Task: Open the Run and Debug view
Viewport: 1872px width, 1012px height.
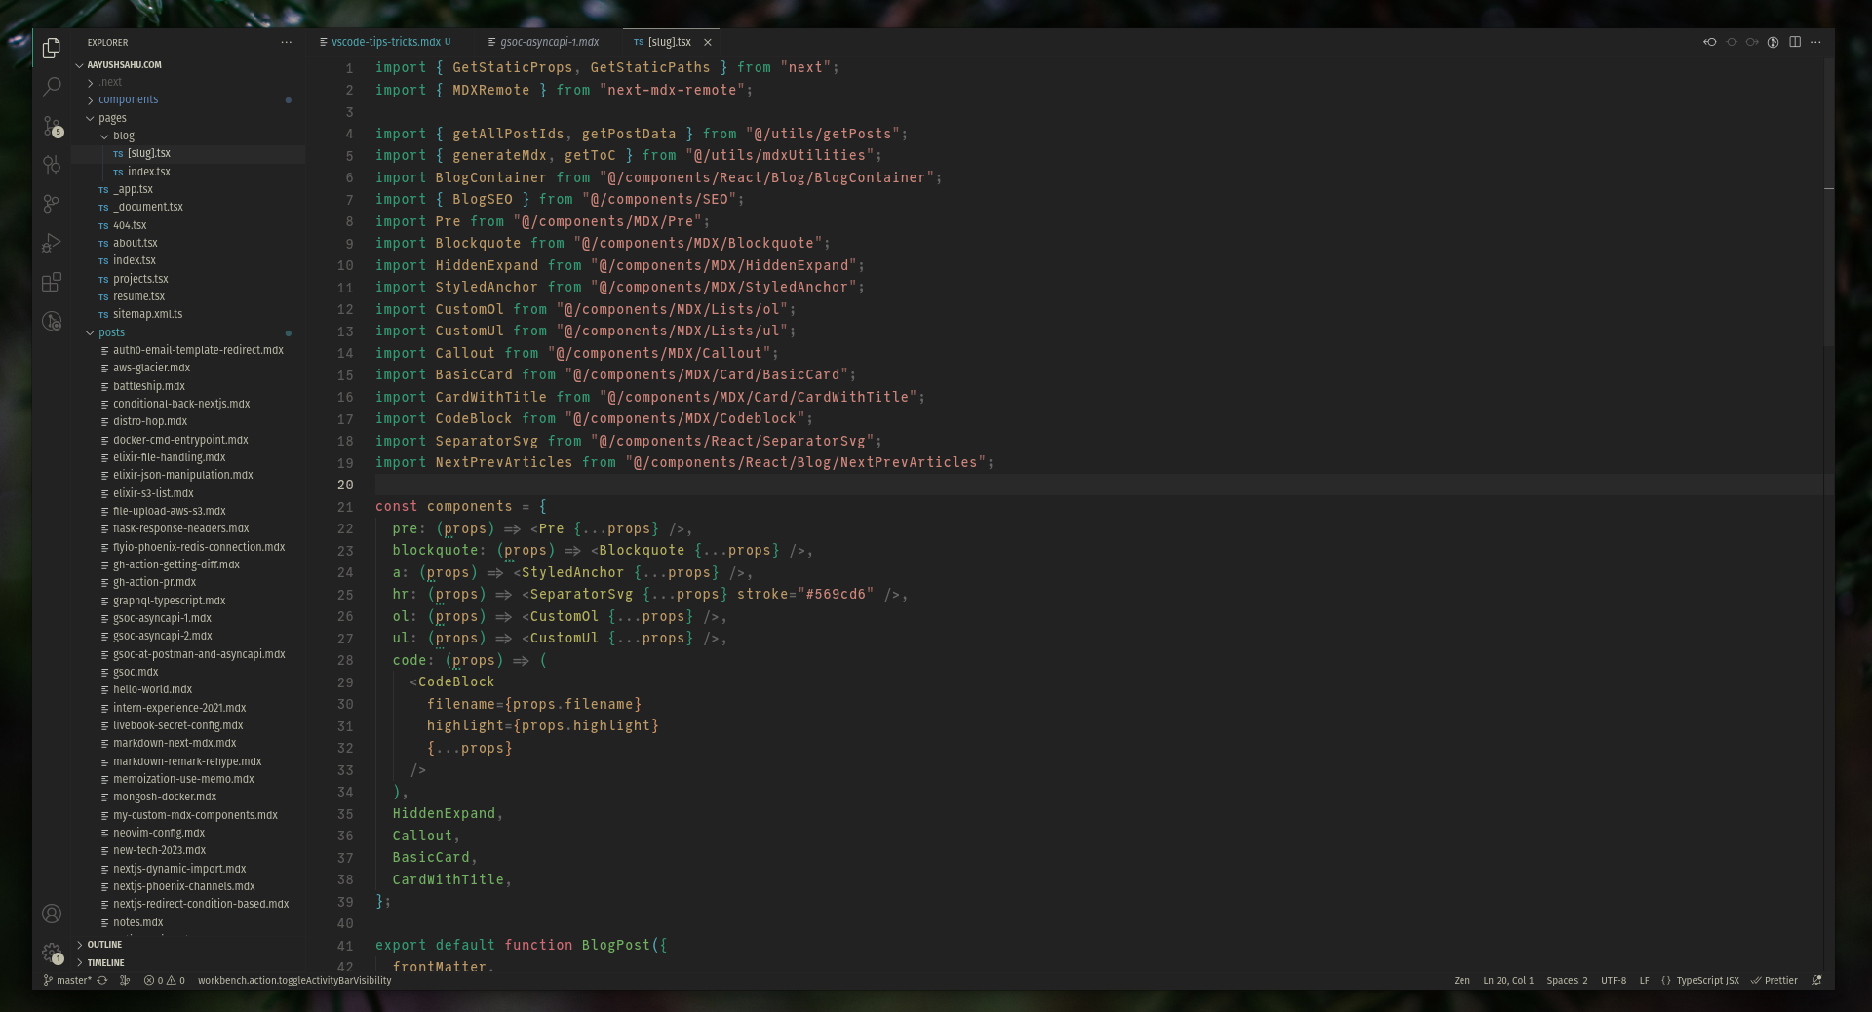Action: (x=52, y=243)
